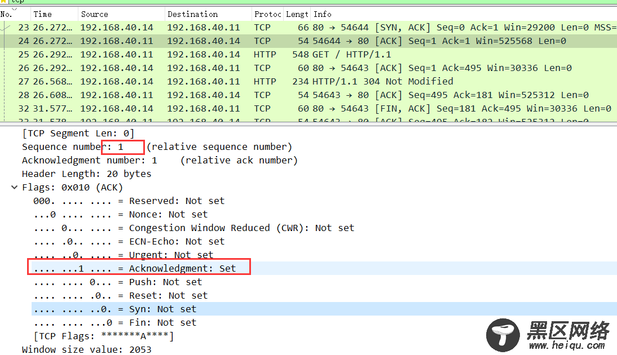Screen dimensions: 617x355
Task: Click destination 192.168.40.14 in packet 25
Action: 204,55
